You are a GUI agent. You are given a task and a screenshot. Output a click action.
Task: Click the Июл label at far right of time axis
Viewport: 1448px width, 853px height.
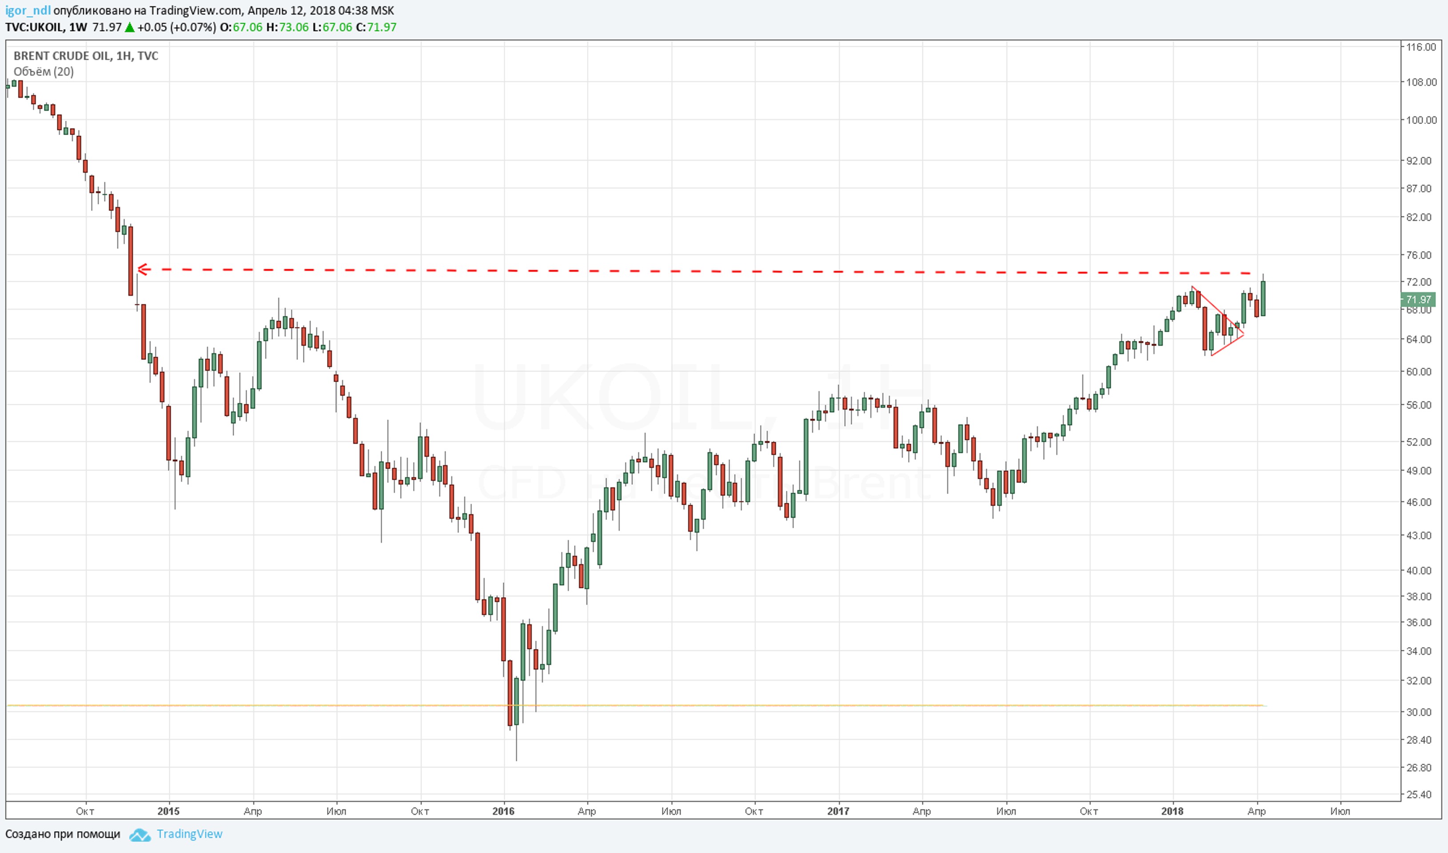pyautogui.click(x=1340, y=811)
